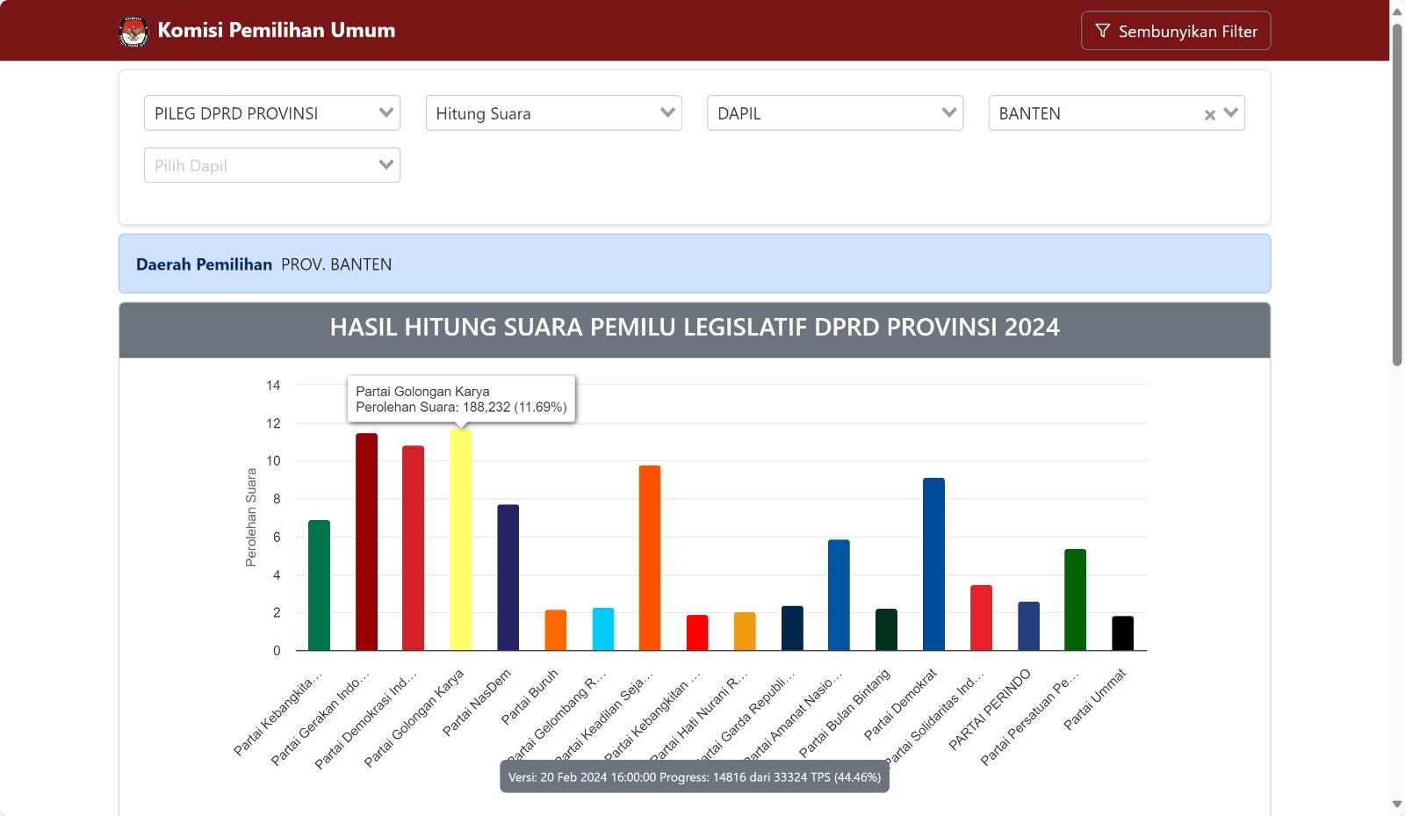The width and height of the screenshot is (1405, 816).
Task: Open the PILEG DPRD PROVINSI dropdown
Action: [272, 113]
